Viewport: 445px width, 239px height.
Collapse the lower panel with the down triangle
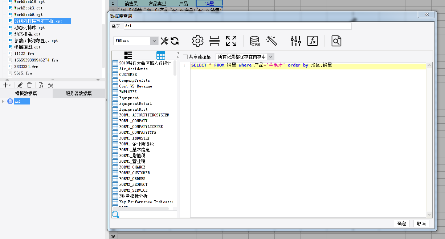98,80
